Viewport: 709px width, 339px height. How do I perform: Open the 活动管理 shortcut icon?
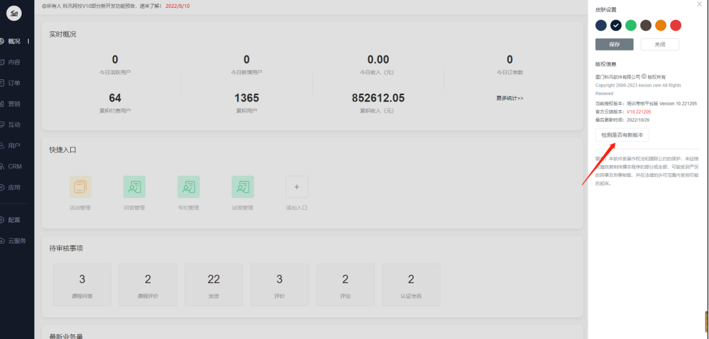tap(80, 187)
